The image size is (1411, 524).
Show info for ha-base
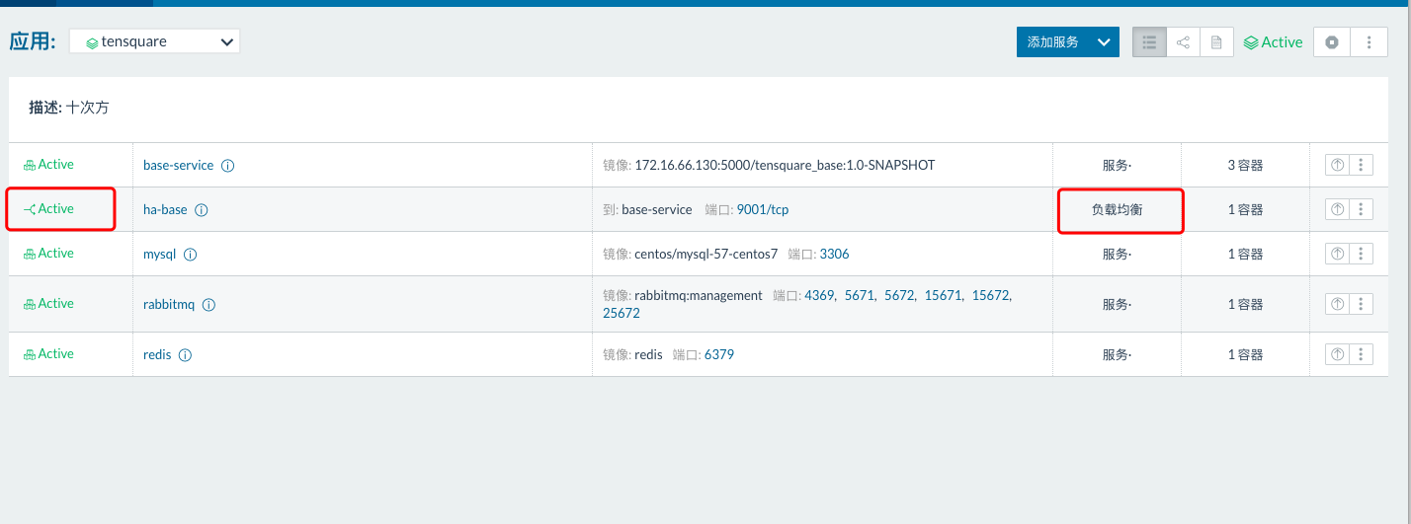(x=202, y=210)
